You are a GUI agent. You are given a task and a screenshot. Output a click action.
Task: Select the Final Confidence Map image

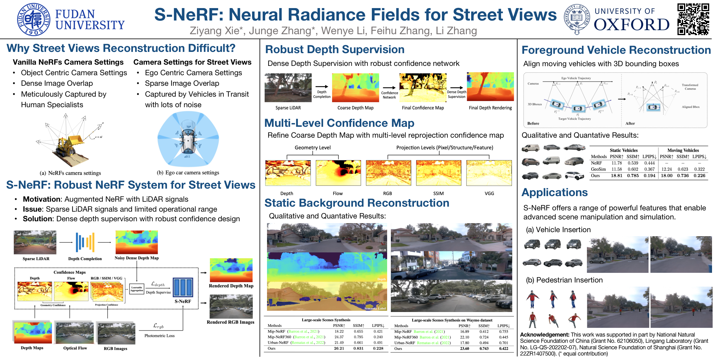(423, 88)
